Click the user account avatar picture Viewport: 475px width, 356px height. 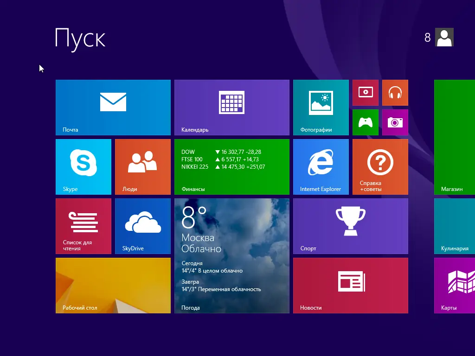[444, 37]
